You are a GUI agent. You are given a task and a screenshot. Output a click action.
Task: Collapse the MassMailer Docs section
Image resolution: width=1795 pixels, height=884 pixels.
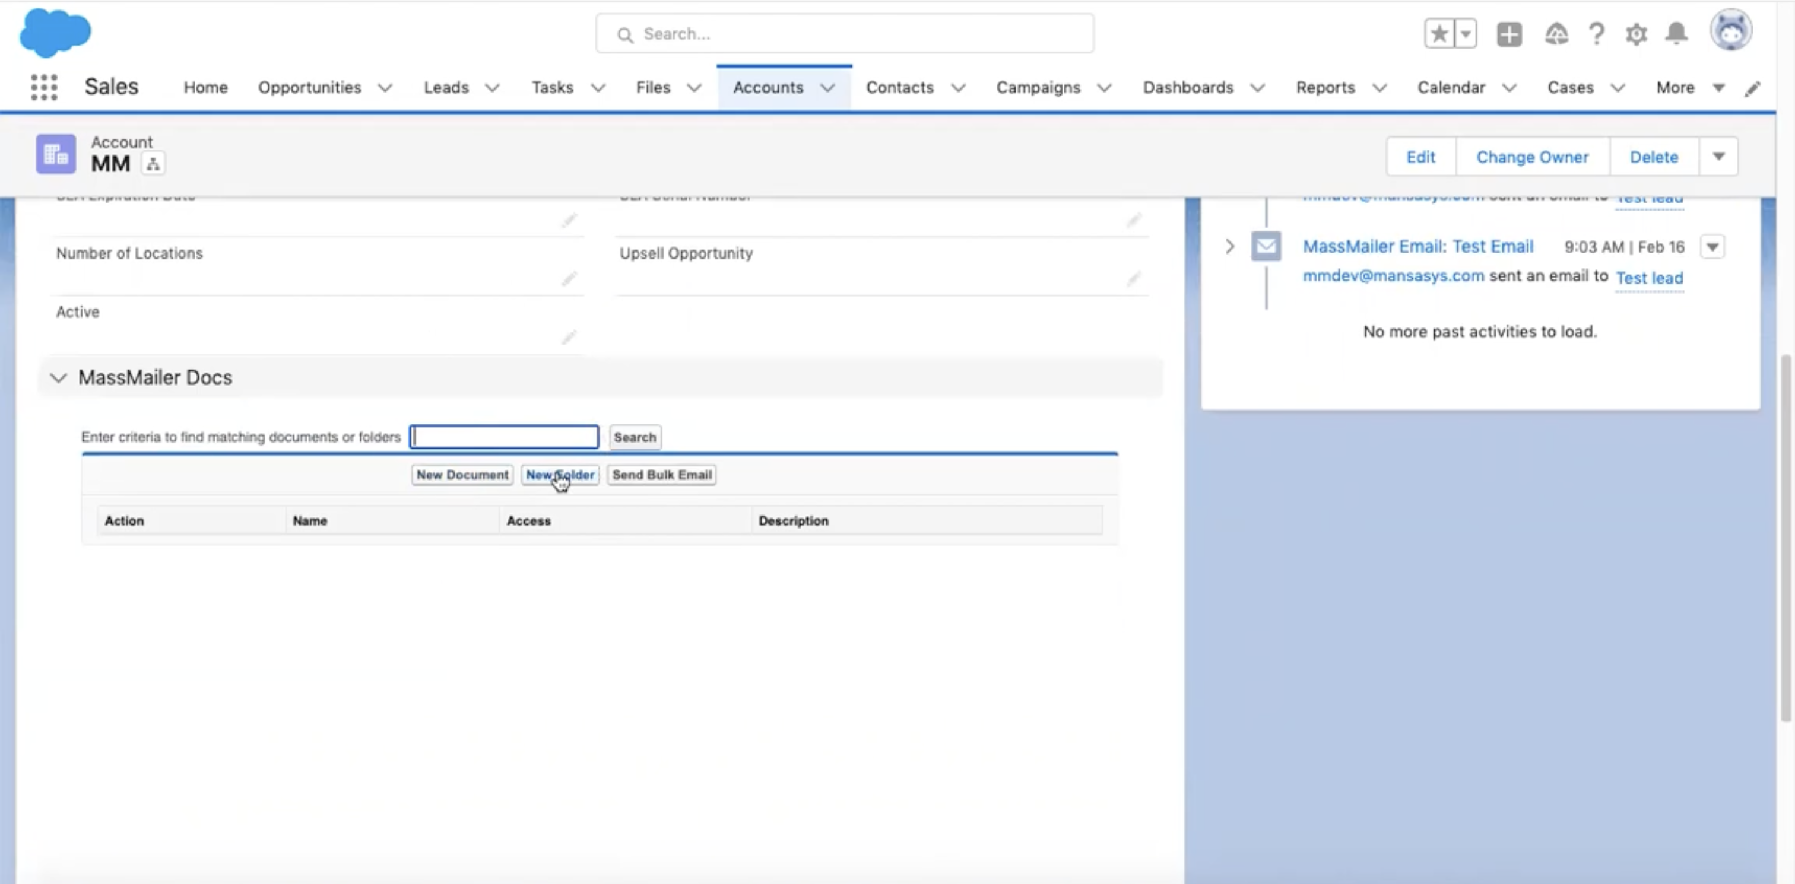[x=59, y=377]
